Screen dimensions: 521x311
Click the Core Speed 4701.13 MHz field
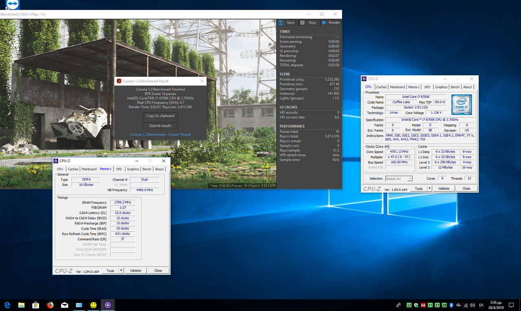[x=399, y=152]
